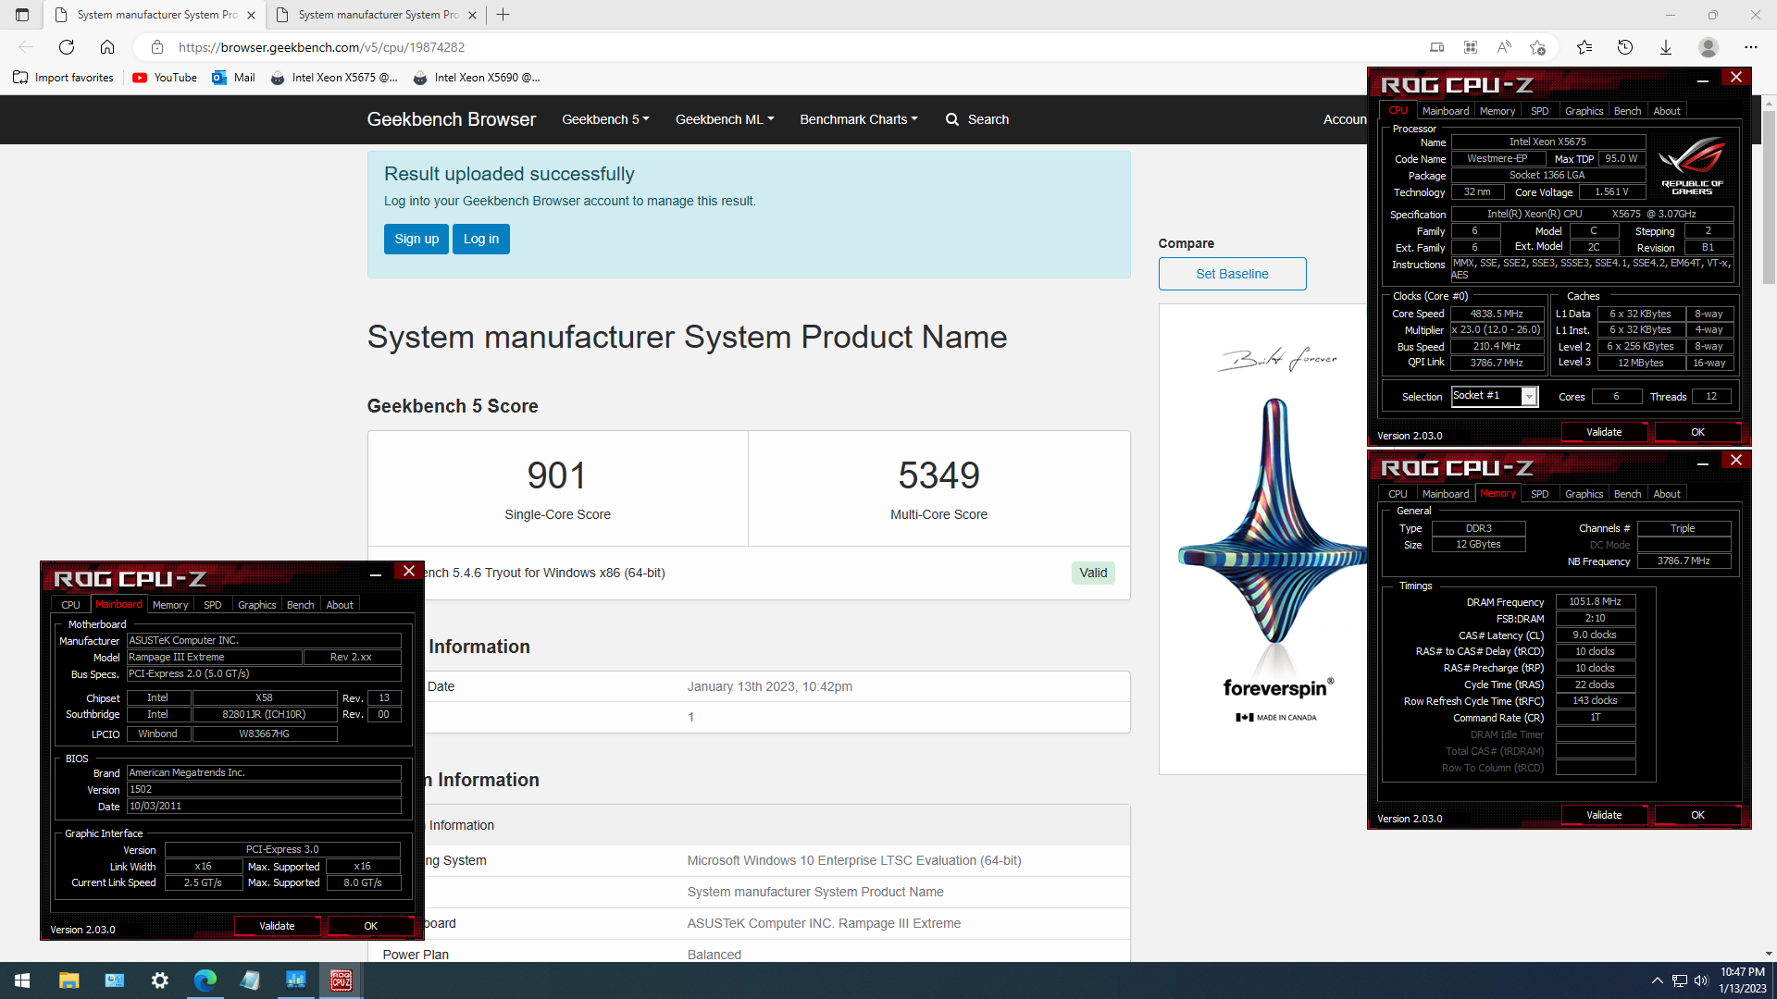Add this page to favorites star
The width and height of the screenshot is (1777, 999).
1537,47
